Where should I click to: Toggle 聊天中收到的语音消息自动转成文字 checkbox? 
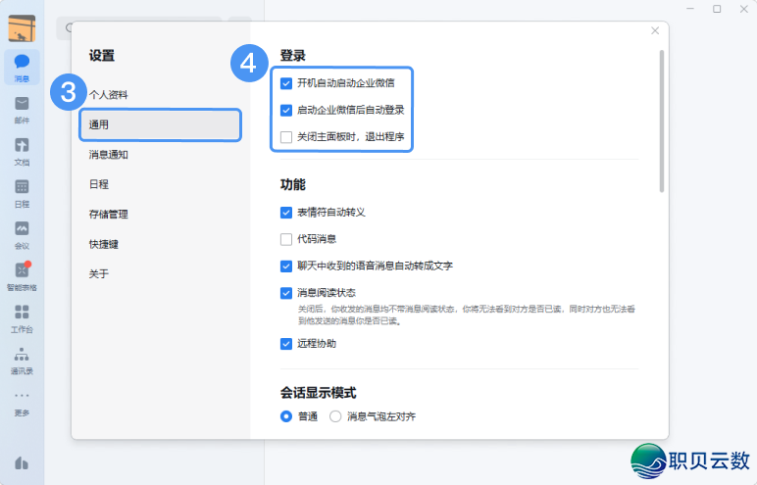coord(286,266)
